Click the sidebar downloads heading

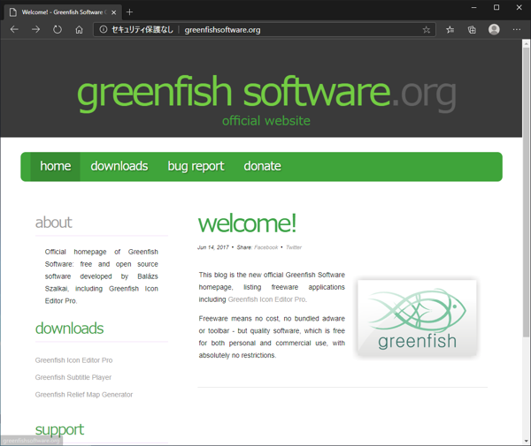click(69, 329)
